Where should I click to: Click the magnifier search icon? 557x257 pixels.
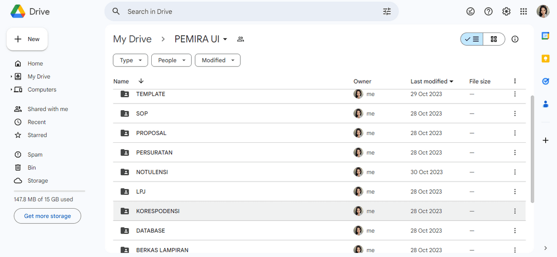(x=116, y=11)
